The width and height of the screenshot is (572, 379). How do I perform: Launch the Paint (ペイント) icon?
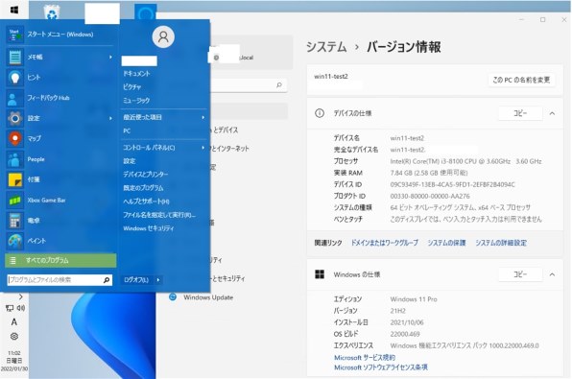15,241
